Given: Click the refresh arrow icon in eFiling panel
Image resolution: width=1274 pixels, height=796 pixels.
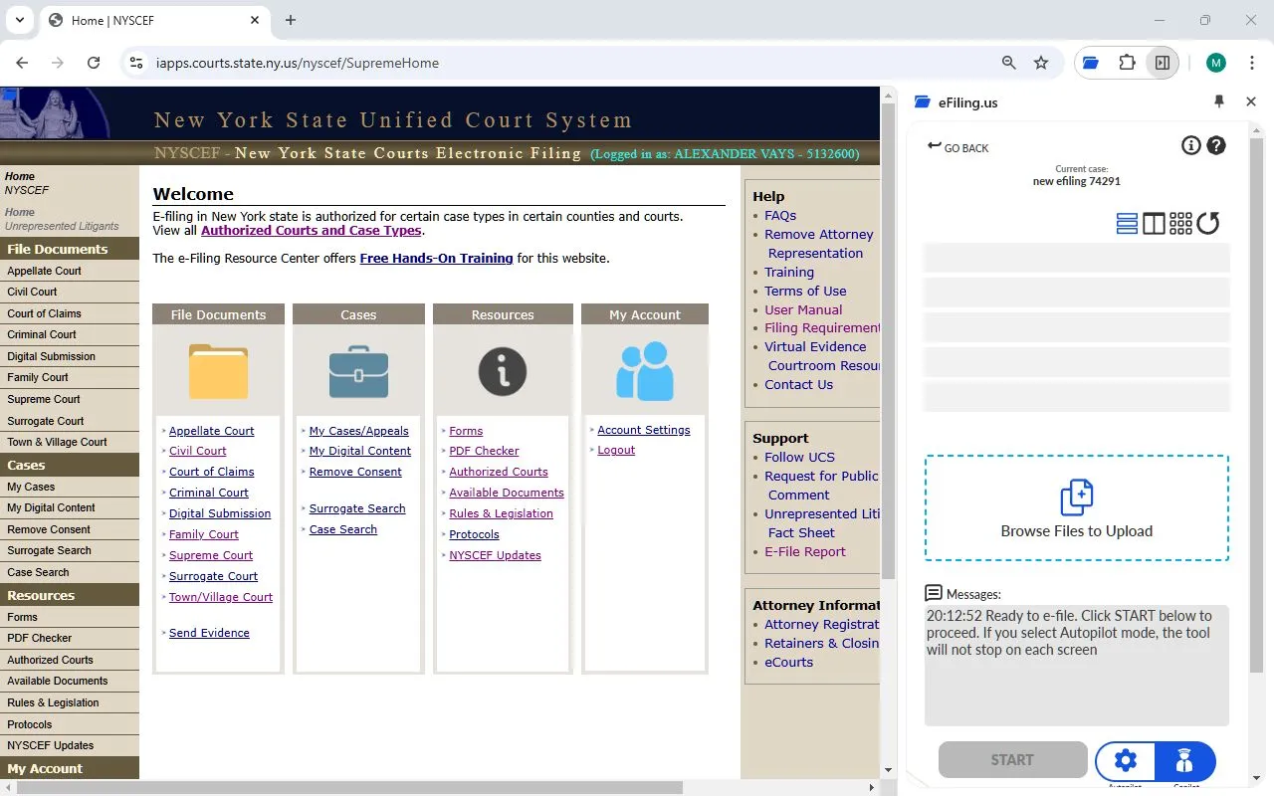Looking at the screenshot, I should click(1208, 223).
